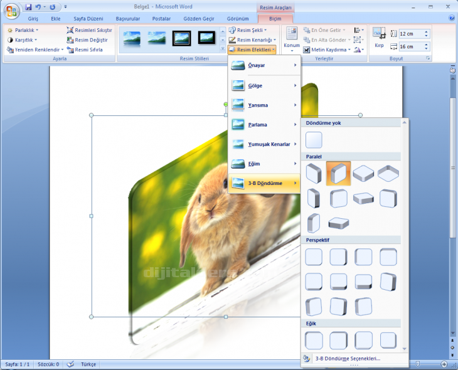The image size is (458, 370).
Task: Open Konum position menu
Action: (x=292, y=40)
